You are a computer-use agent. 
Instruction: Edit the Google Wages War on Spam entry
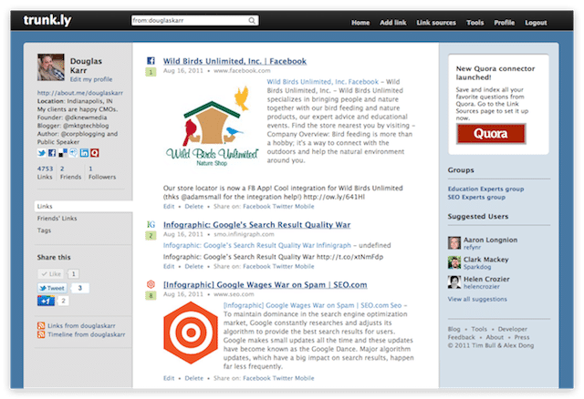[169, 378]
